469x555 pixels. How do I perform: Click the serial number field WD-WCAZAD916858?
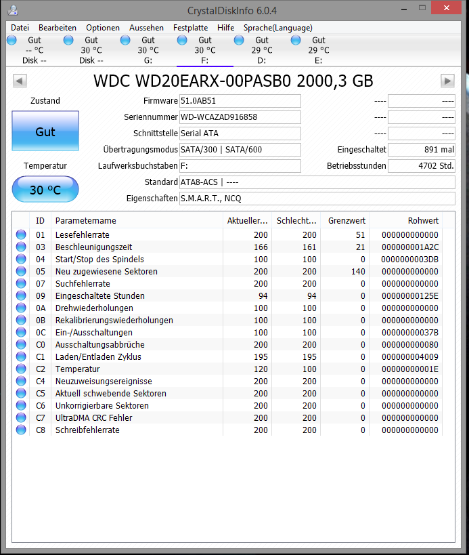[240, 117]
